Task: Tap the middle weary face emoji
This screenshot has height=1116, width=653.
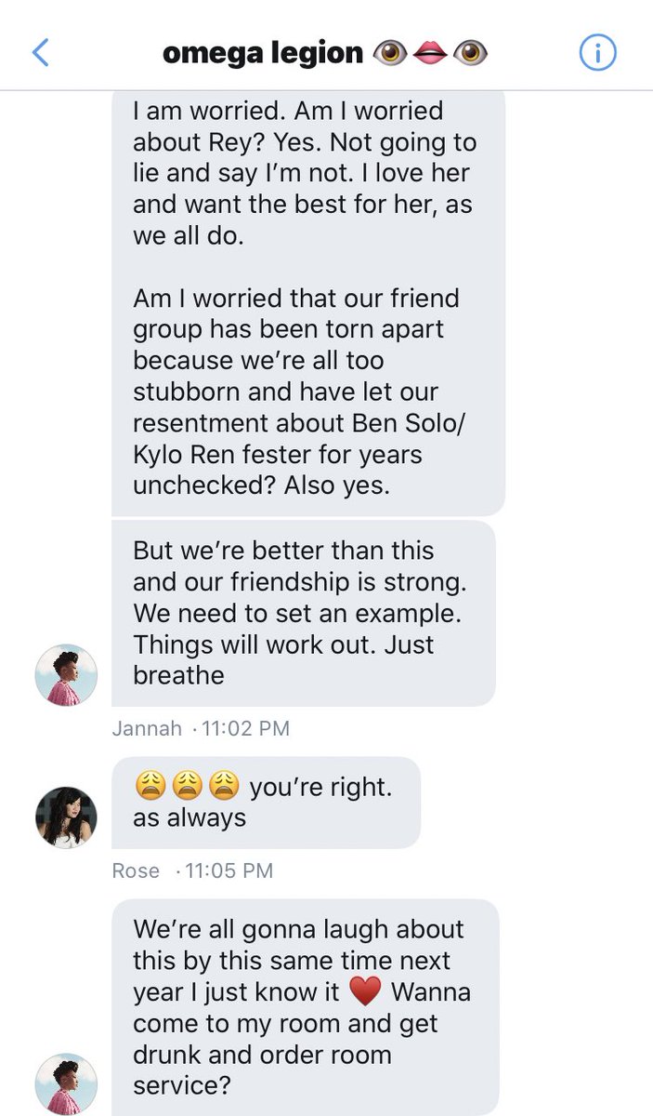Action: [x=186, y=788]
